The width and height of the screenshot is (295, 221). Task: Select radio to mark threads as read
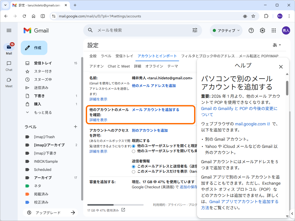point(133,146)
